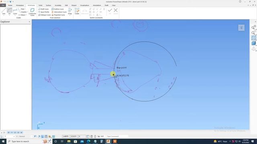Image resolution: width=257 pixels, height=144 pixels.
Task: Switch to the Visualisation tab
Action: pos(85,5)
